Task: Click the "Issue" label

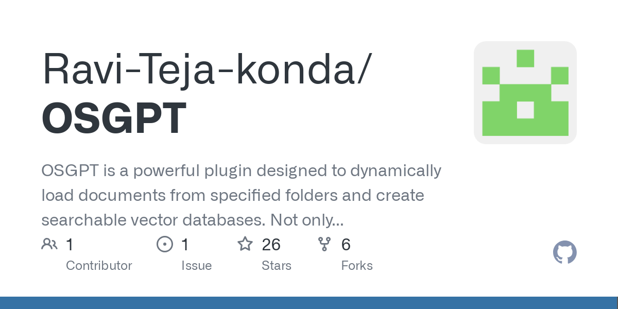Action: pos(196,266)
